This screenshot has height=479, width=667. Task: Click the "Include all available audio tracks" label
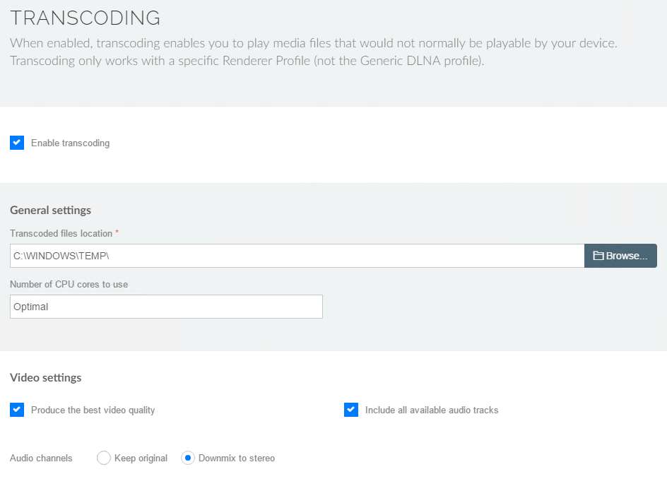tap(431, 410)
